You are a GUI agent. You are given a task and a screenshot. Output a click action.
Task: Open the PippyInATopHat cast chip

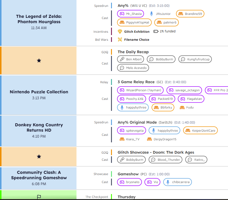134,23
